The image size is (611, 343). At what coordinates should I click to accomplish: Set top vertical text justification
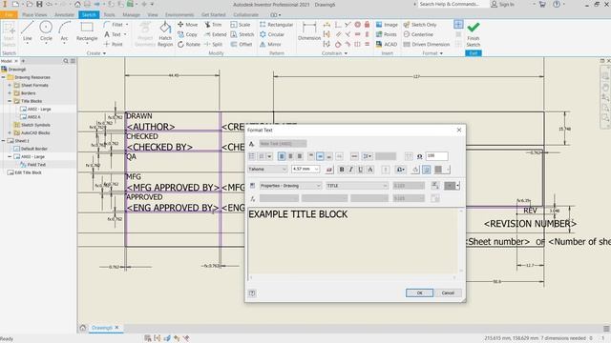(311, 156)
